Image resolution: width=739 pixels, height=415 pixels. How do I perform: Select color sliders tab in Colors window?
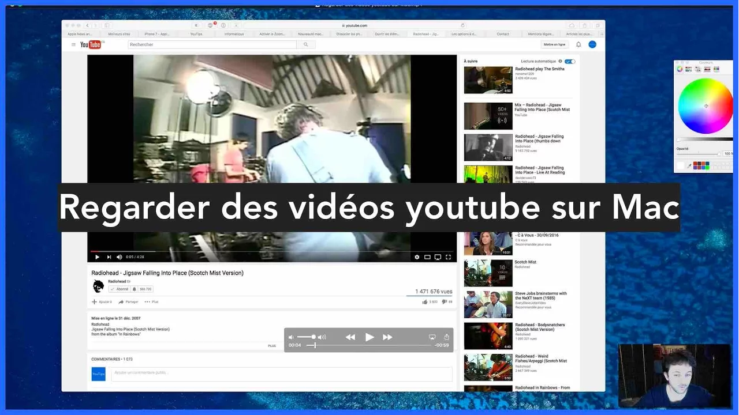coord(689,69)
